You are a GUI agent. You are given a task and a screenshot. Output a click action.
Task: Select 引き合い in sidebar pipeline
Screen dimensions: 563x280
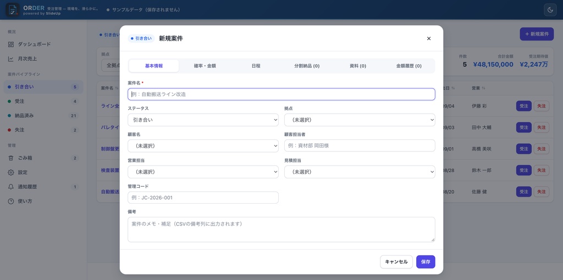pyautogui.click(x=43, y=87)
